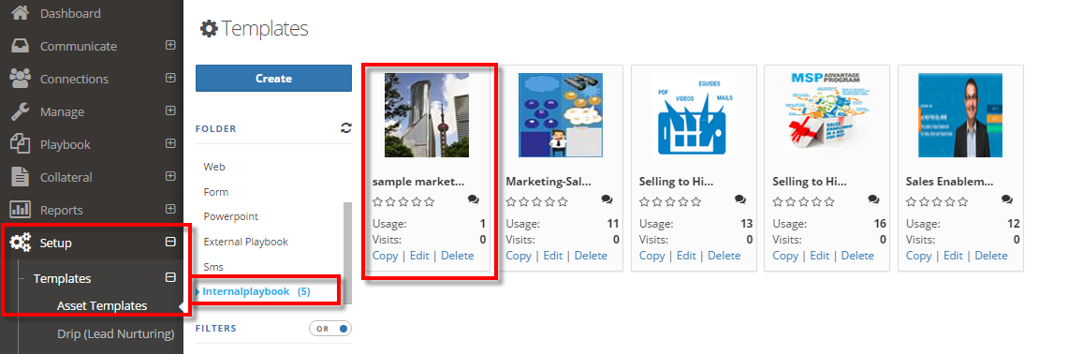Click the Manage wrench icon
Viewport: 1068px width, 354px height.
click(x=21, y=111)
